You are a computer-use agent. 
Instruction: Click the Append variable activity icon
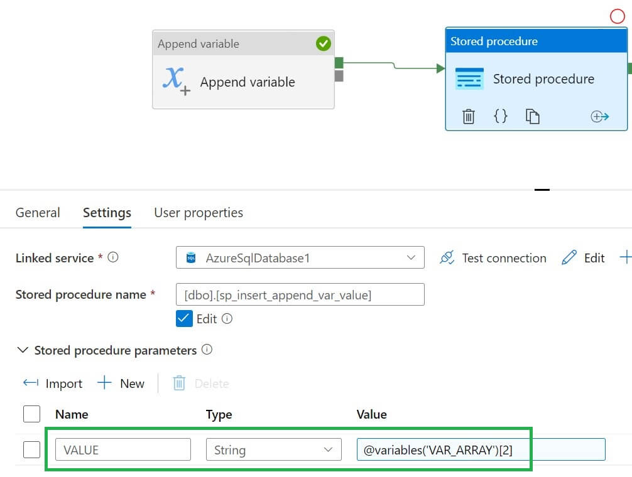pos(176,82)
